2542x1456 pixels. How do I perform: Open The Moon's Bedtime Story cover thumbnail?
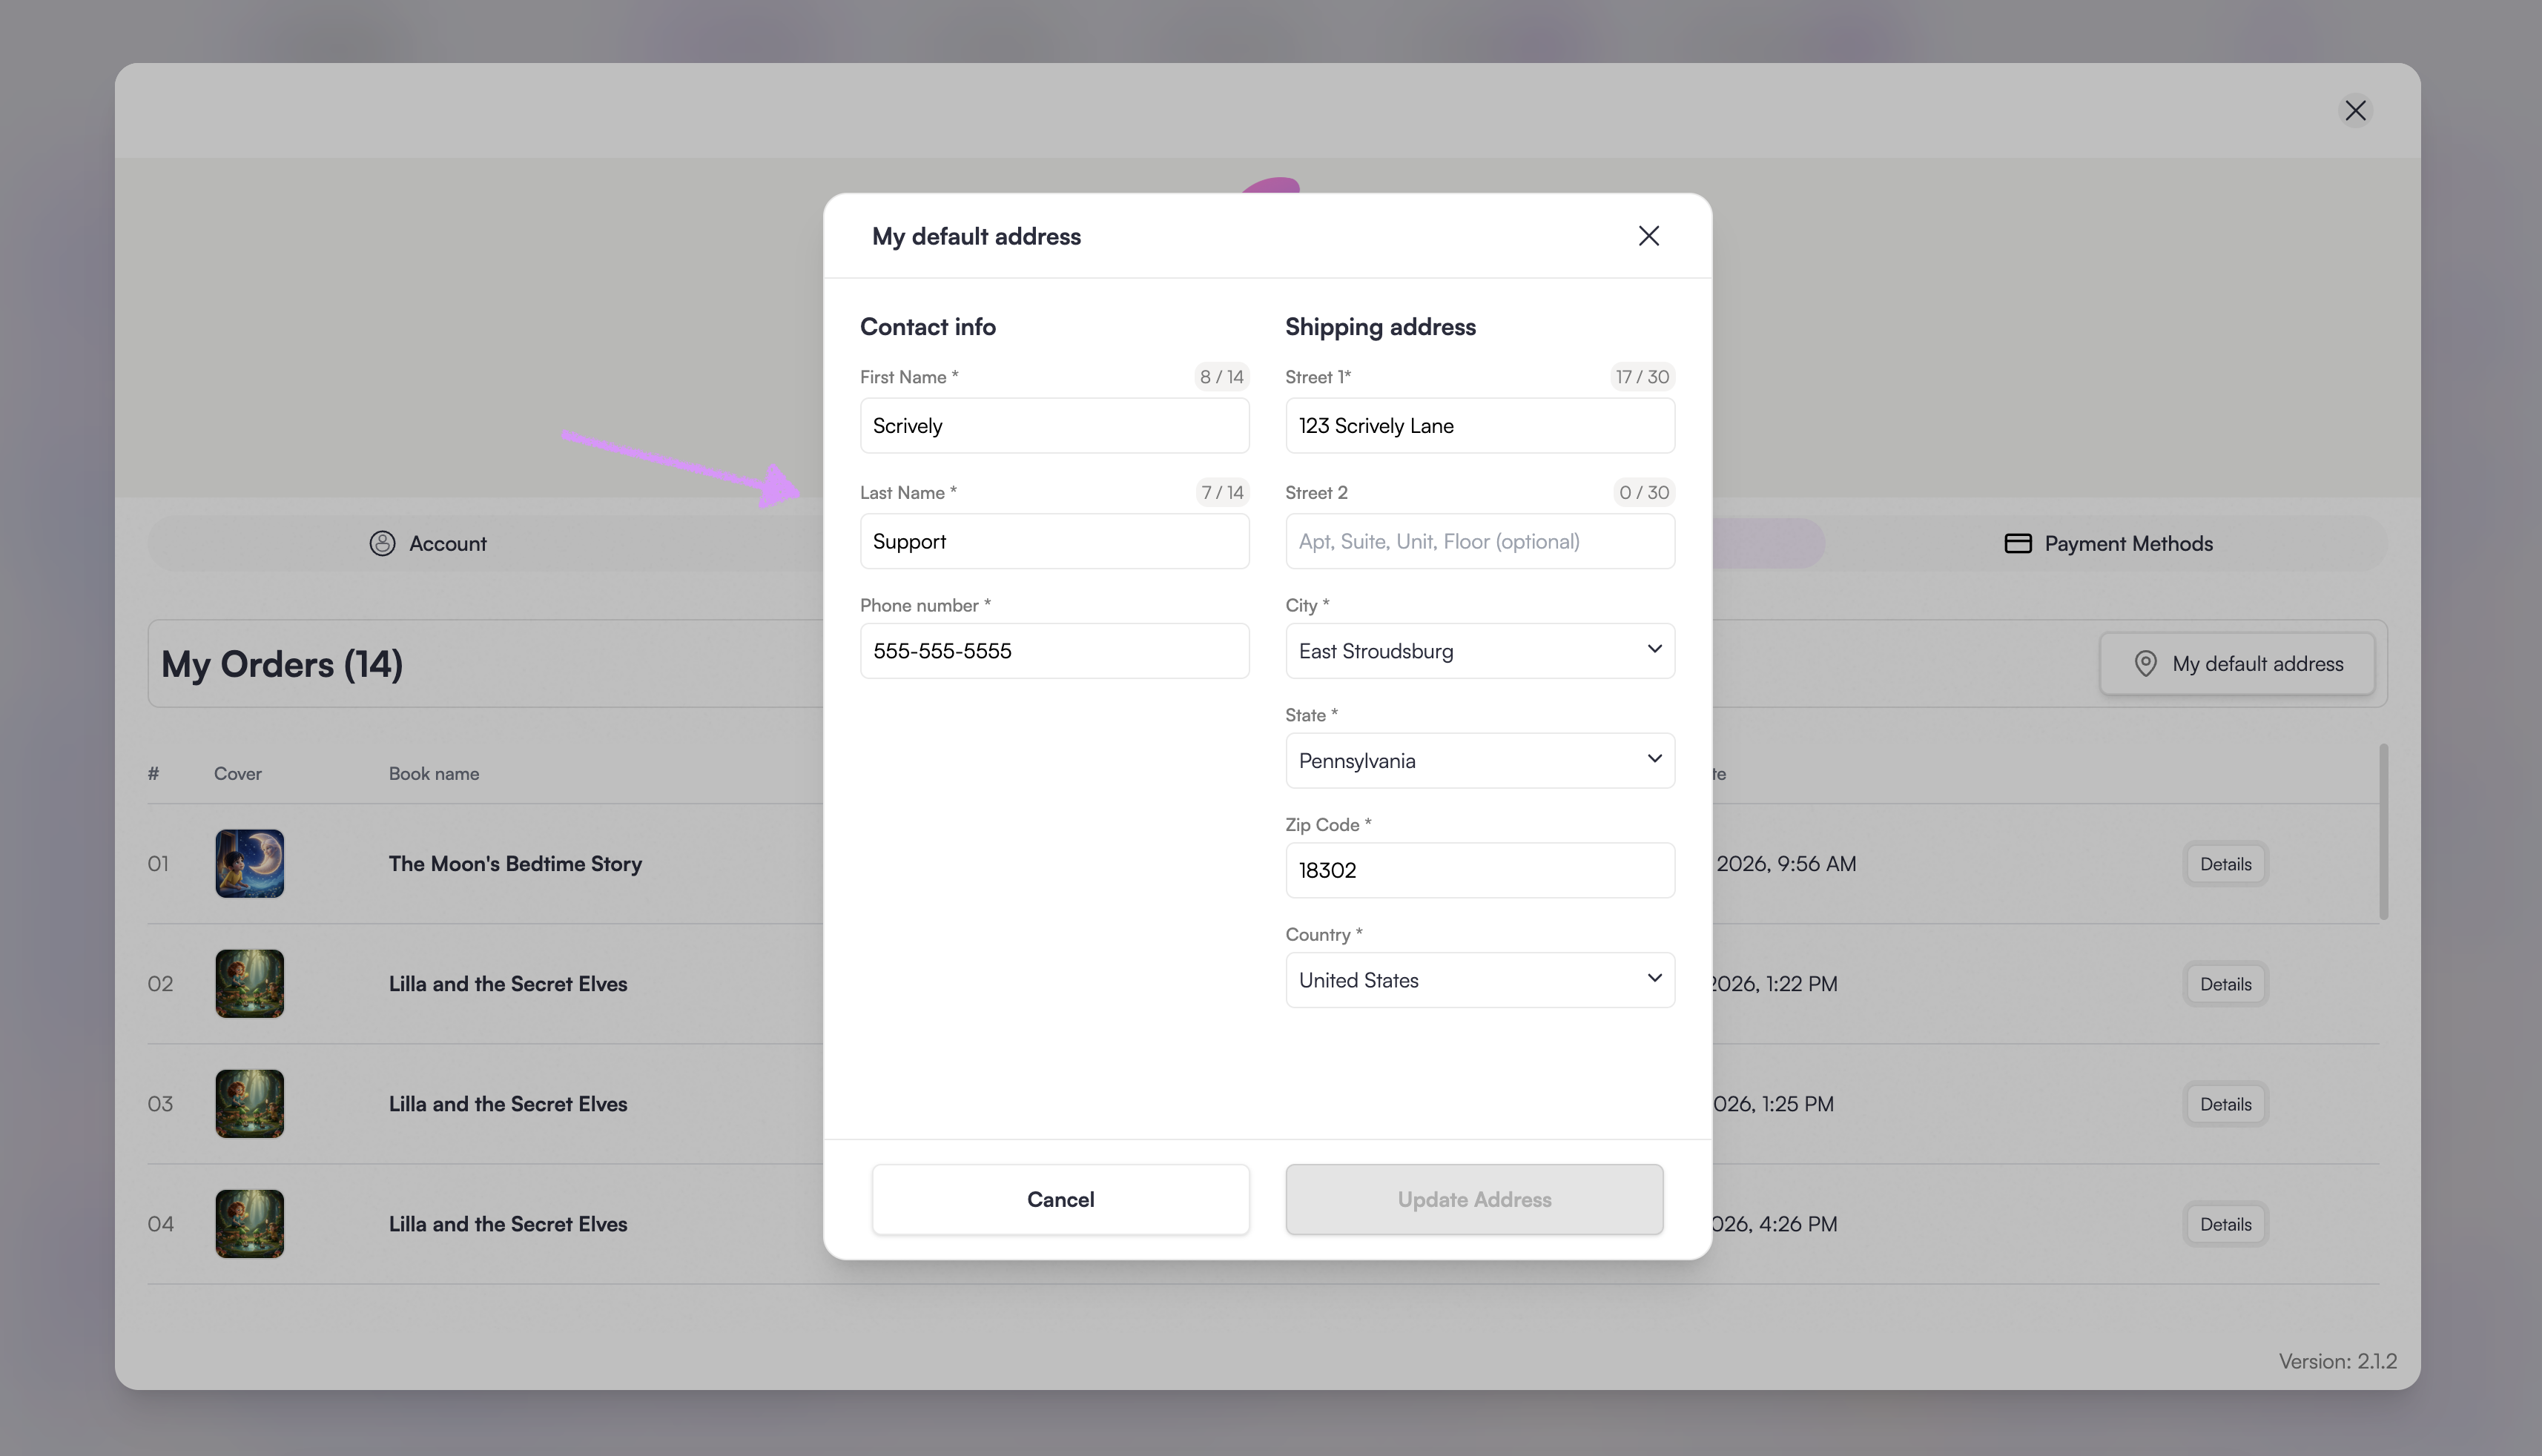[249, 863]
